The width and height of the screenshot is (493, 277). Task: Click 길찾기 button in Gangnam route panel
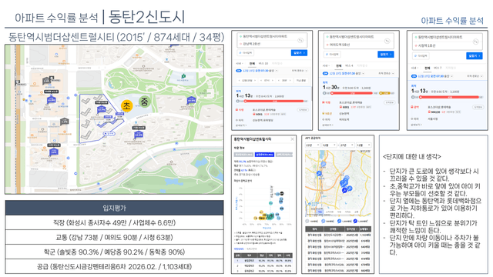pos(299,53)
